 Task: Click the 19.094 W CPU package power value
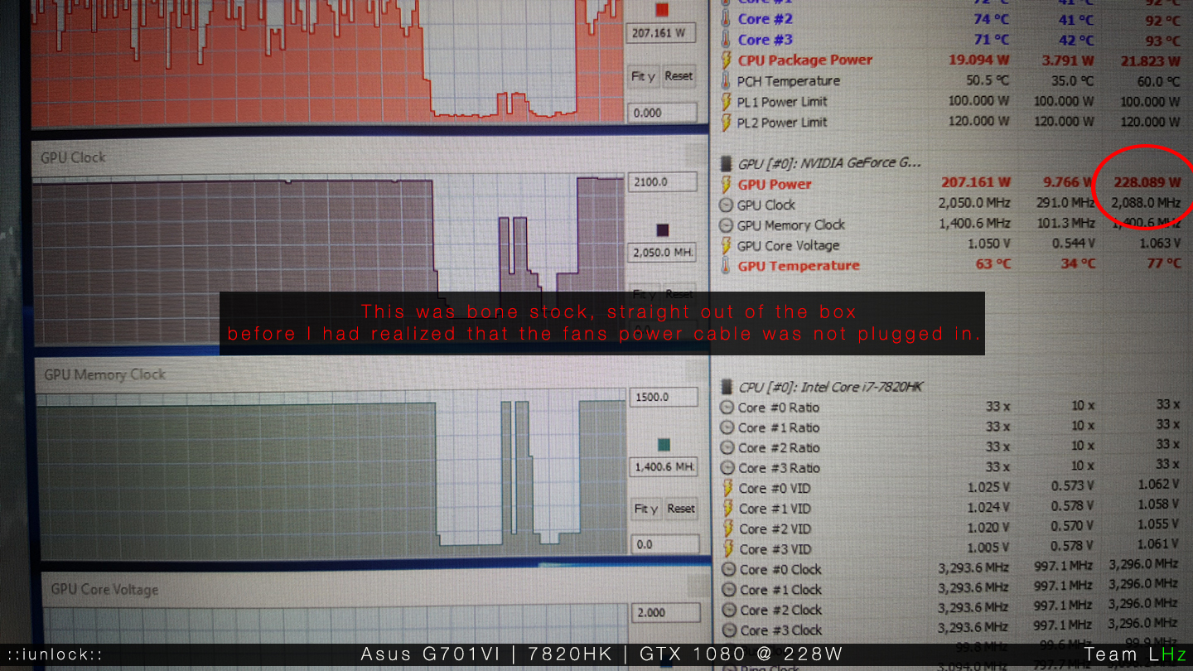pyautogui.click(x=979, y=60)
